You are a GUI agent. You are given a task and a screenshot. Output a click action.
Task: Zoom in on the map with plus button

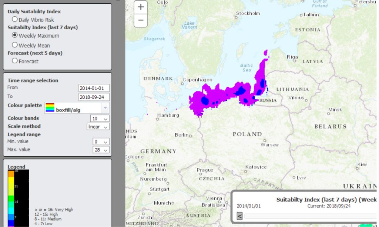pyautogui.click(x=141, y=7)
